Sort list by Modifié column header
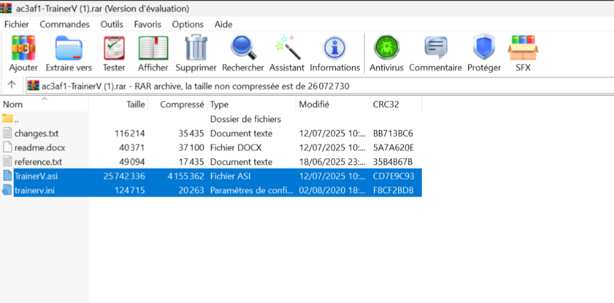 314,104
